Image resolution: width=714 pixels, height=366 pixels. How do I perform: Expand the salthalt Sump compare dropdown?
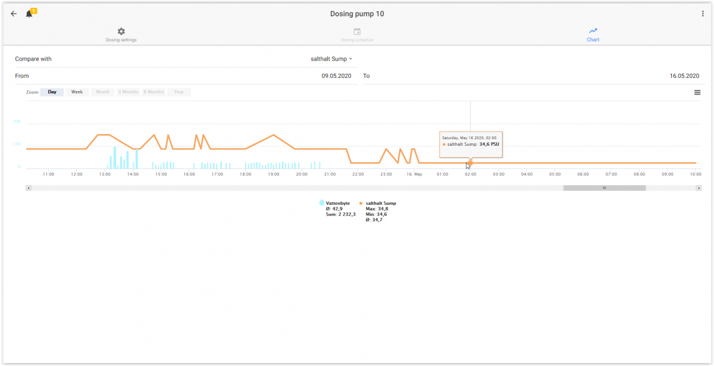pyautogui.click(x=331, y=59)
